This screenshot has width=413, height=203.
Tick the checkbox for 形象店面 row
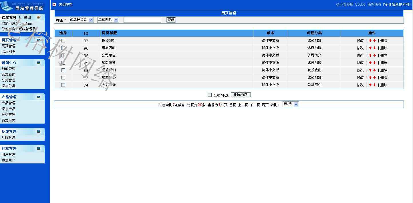(x=63, y=48)
